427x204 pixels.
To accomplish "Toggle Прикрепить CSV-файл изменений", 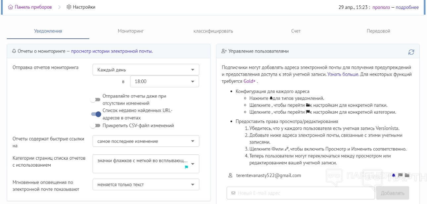I will coord(96,126).
